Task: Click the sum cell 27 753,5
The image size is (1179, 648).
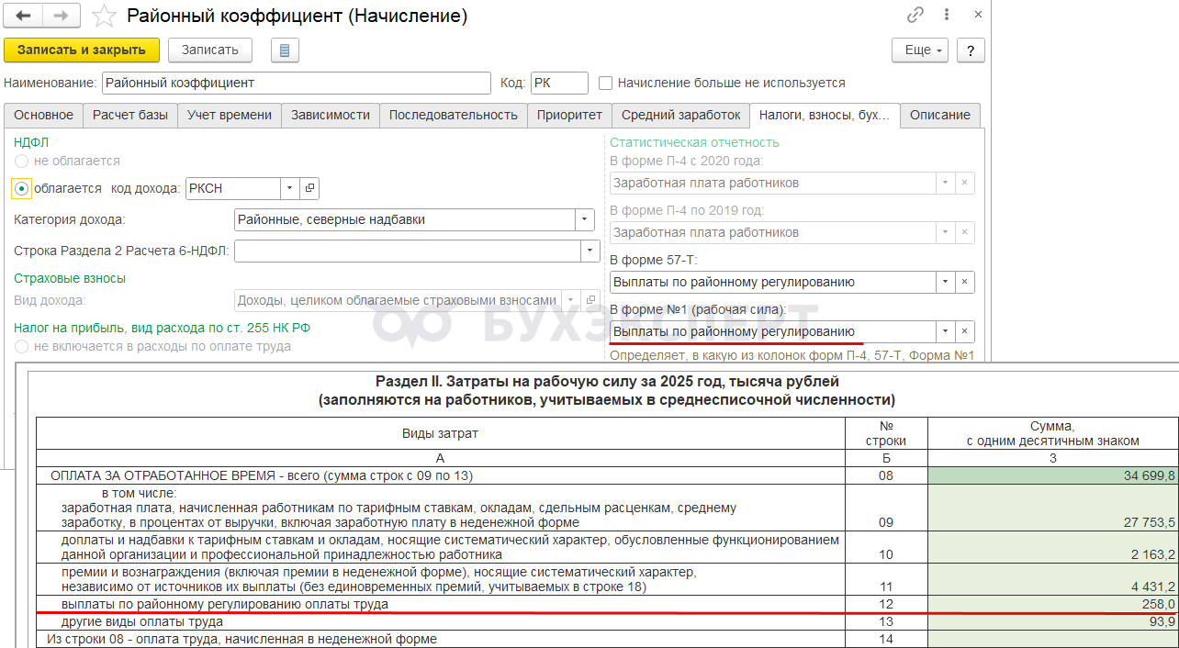Action: tap(1052, 508)
